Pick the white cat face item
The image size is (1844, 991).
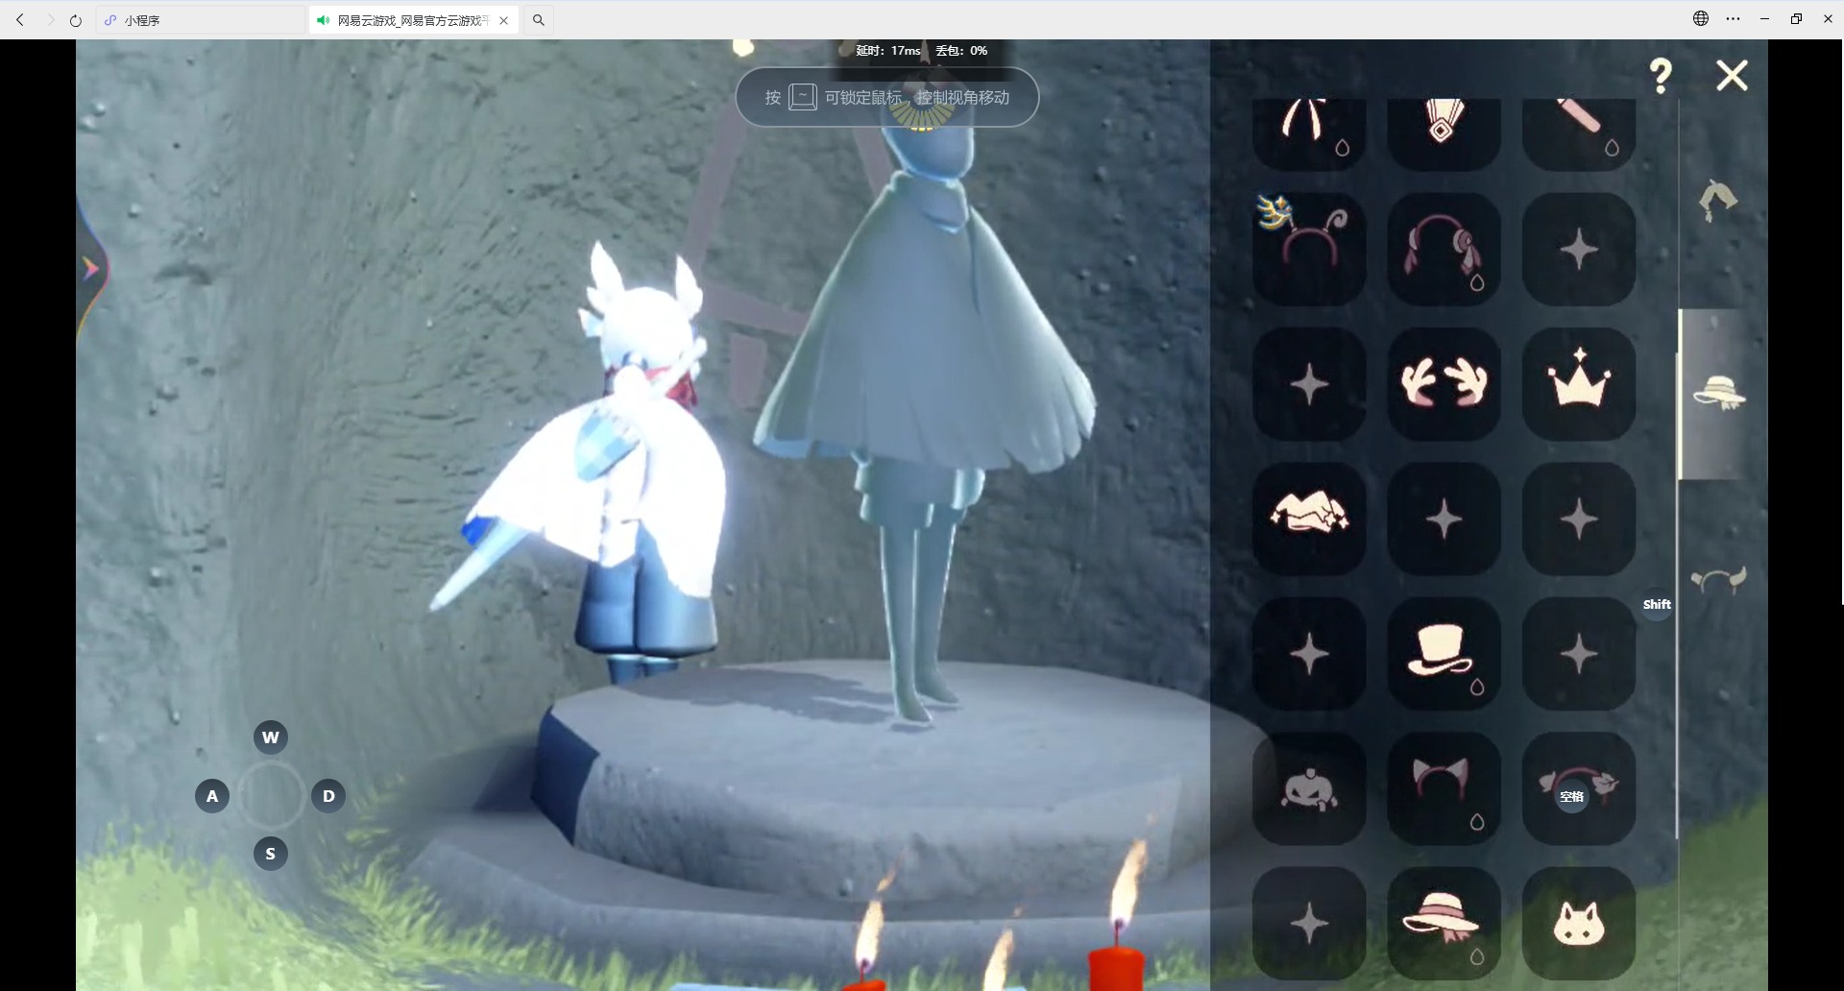coord(1578,923)
